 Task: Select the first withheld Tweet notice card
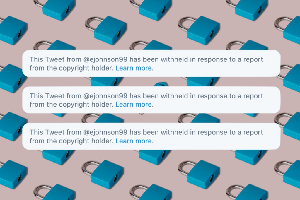[151, 64]
